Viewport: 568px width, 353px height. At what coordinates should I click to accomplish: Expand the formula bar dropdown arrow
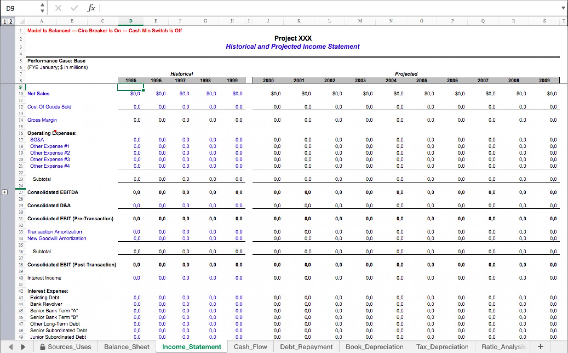coord(563,8)
